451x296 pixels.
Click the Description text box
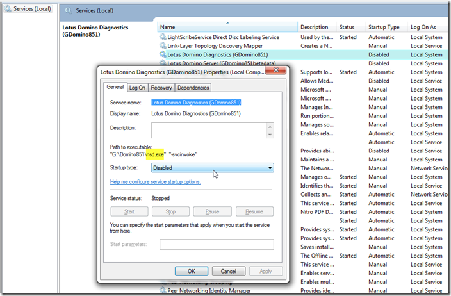(209, 131)
